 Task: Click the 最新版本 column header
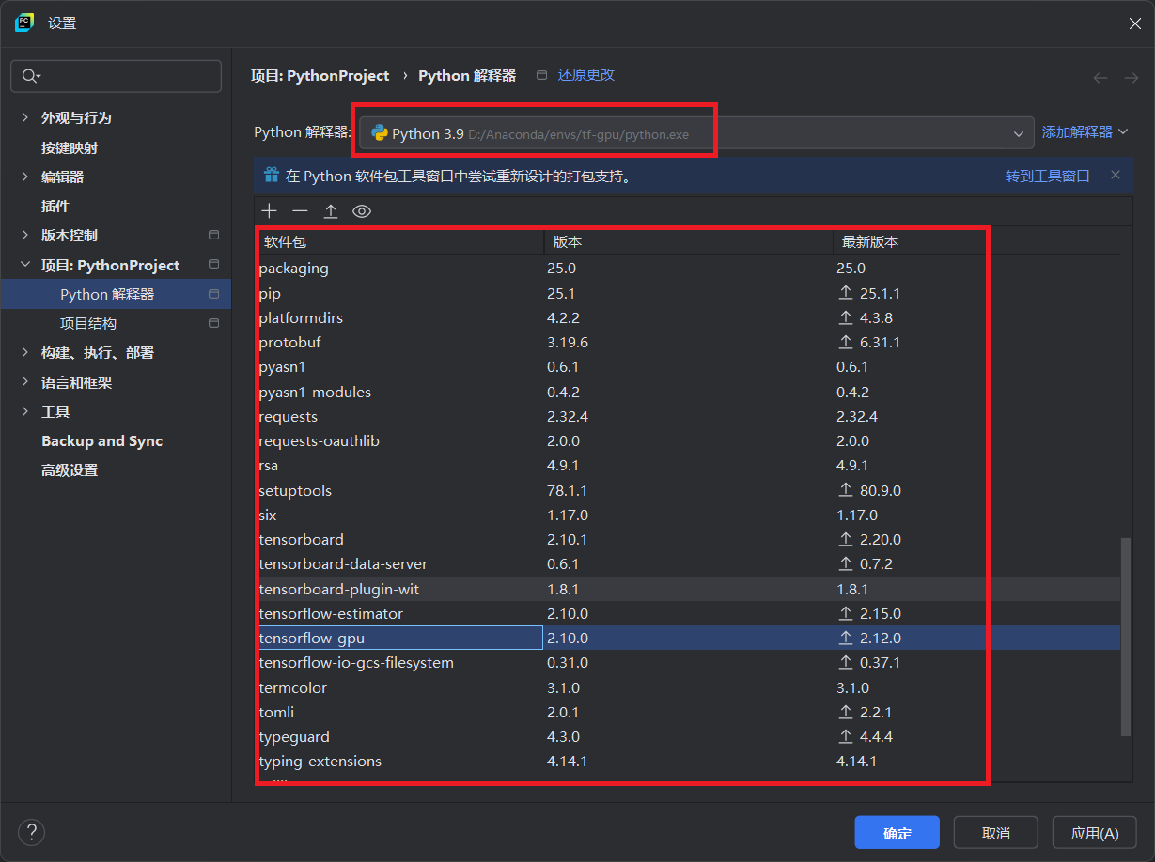pos(976,242)
